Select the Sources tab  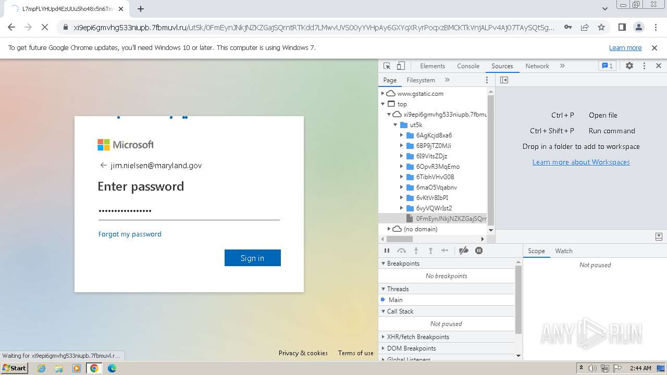point(502,66)
